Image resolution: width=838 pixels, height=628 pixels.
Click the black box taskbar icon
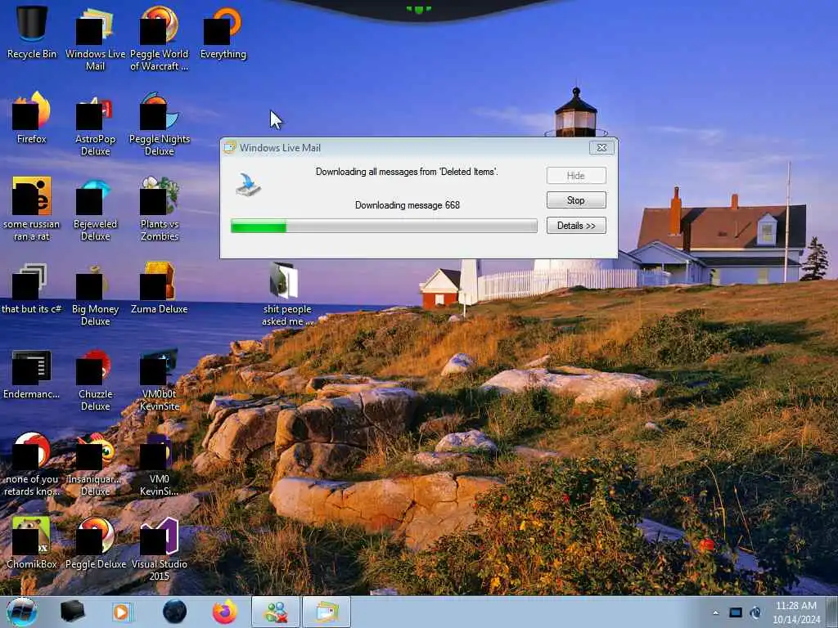(x=72, y=612)
